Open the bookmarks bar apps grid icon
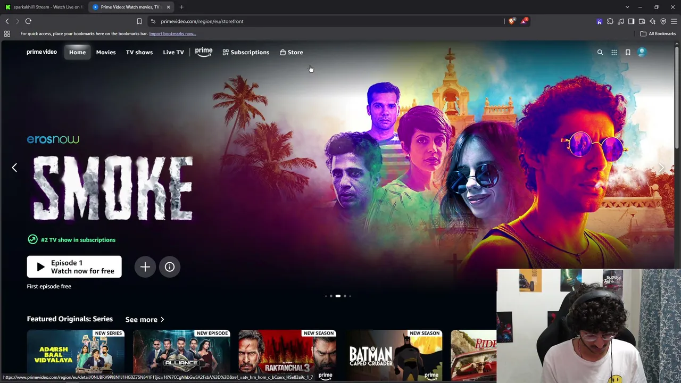681x383 pixels. coord(7,34)
